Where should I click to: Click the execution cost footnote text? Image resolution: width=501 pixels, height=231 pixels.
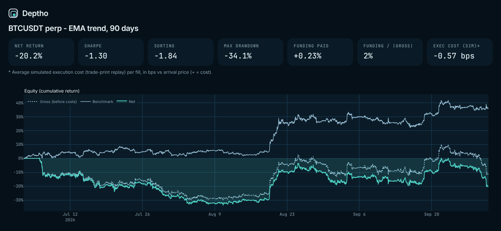(110, 72)
